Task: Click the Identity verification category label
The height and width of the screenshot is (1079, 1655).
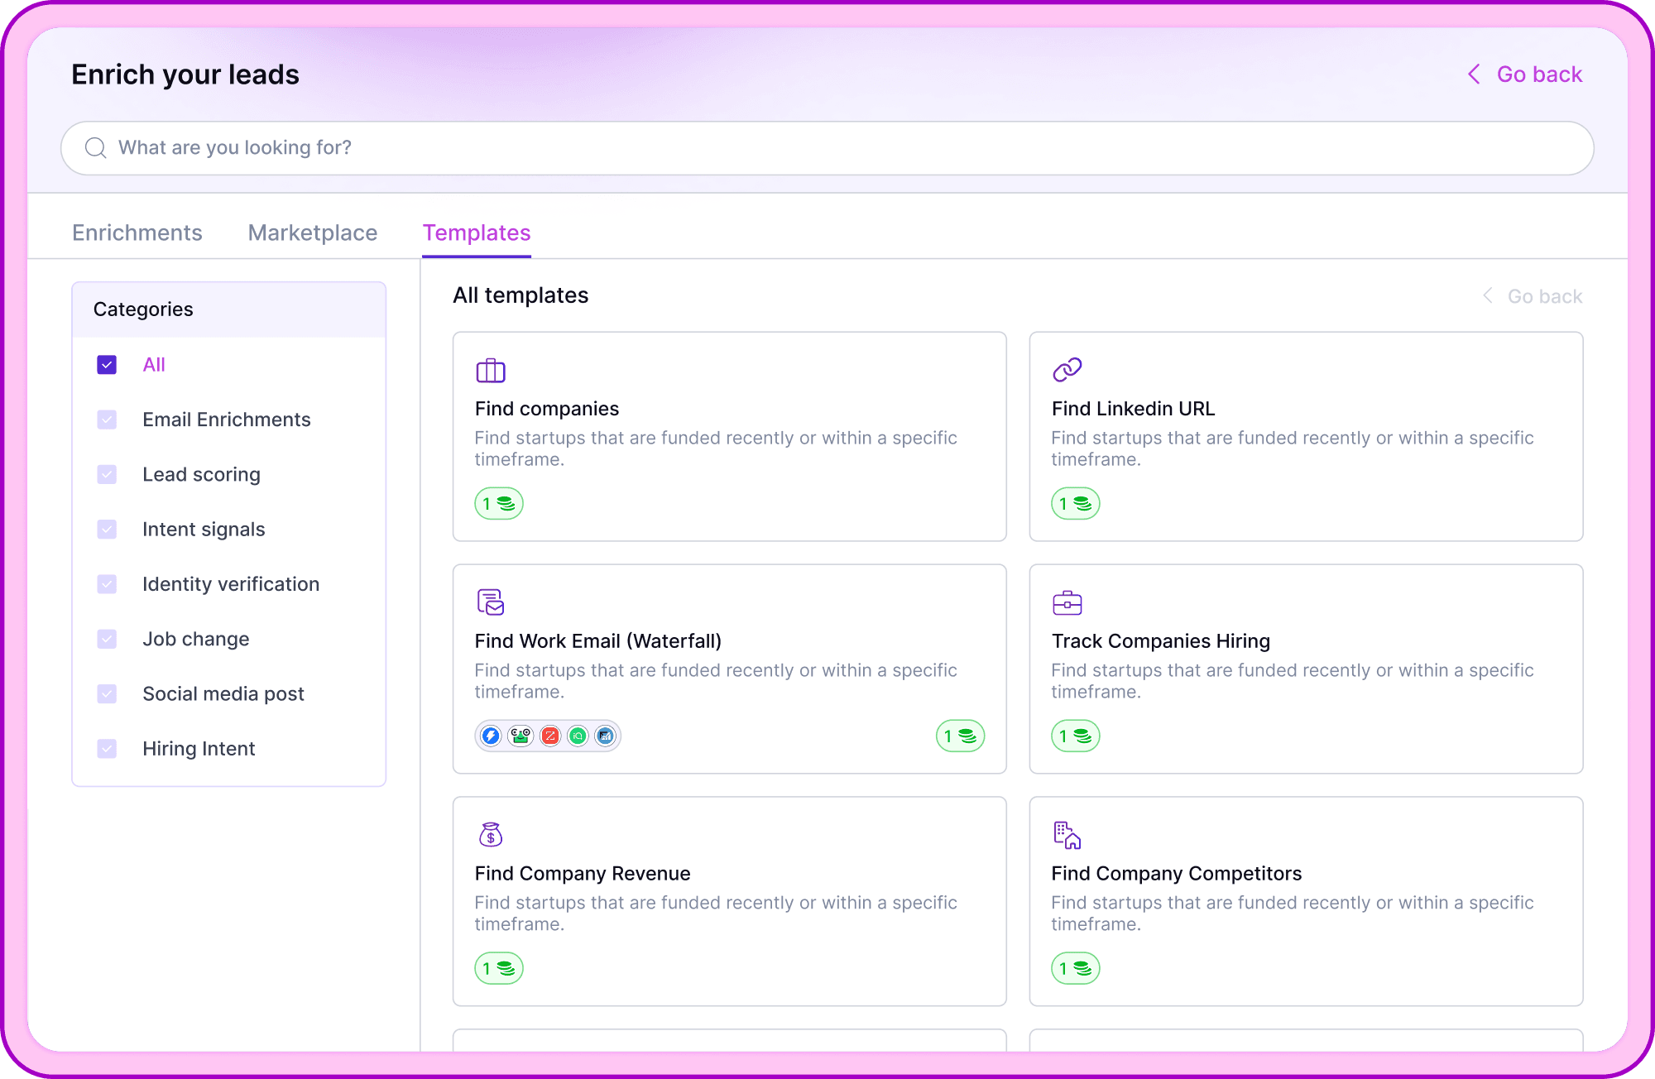Action: (x=231, y=584)
